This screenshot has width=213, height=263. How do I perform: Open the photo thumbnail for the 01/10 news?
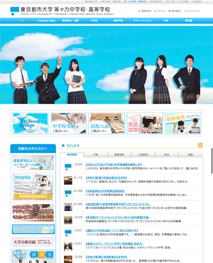point(68,180)
